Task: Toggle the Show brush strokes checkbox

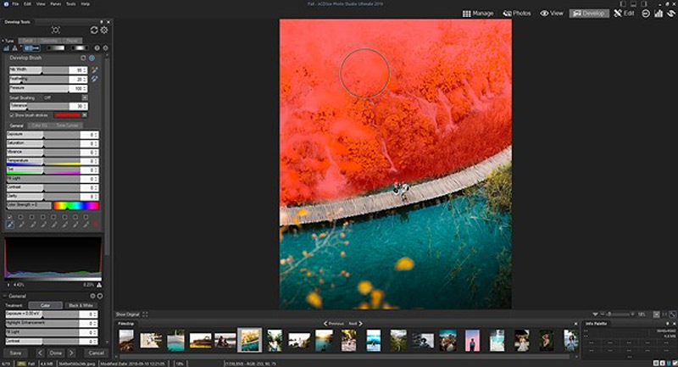Action: coord(11,114)
